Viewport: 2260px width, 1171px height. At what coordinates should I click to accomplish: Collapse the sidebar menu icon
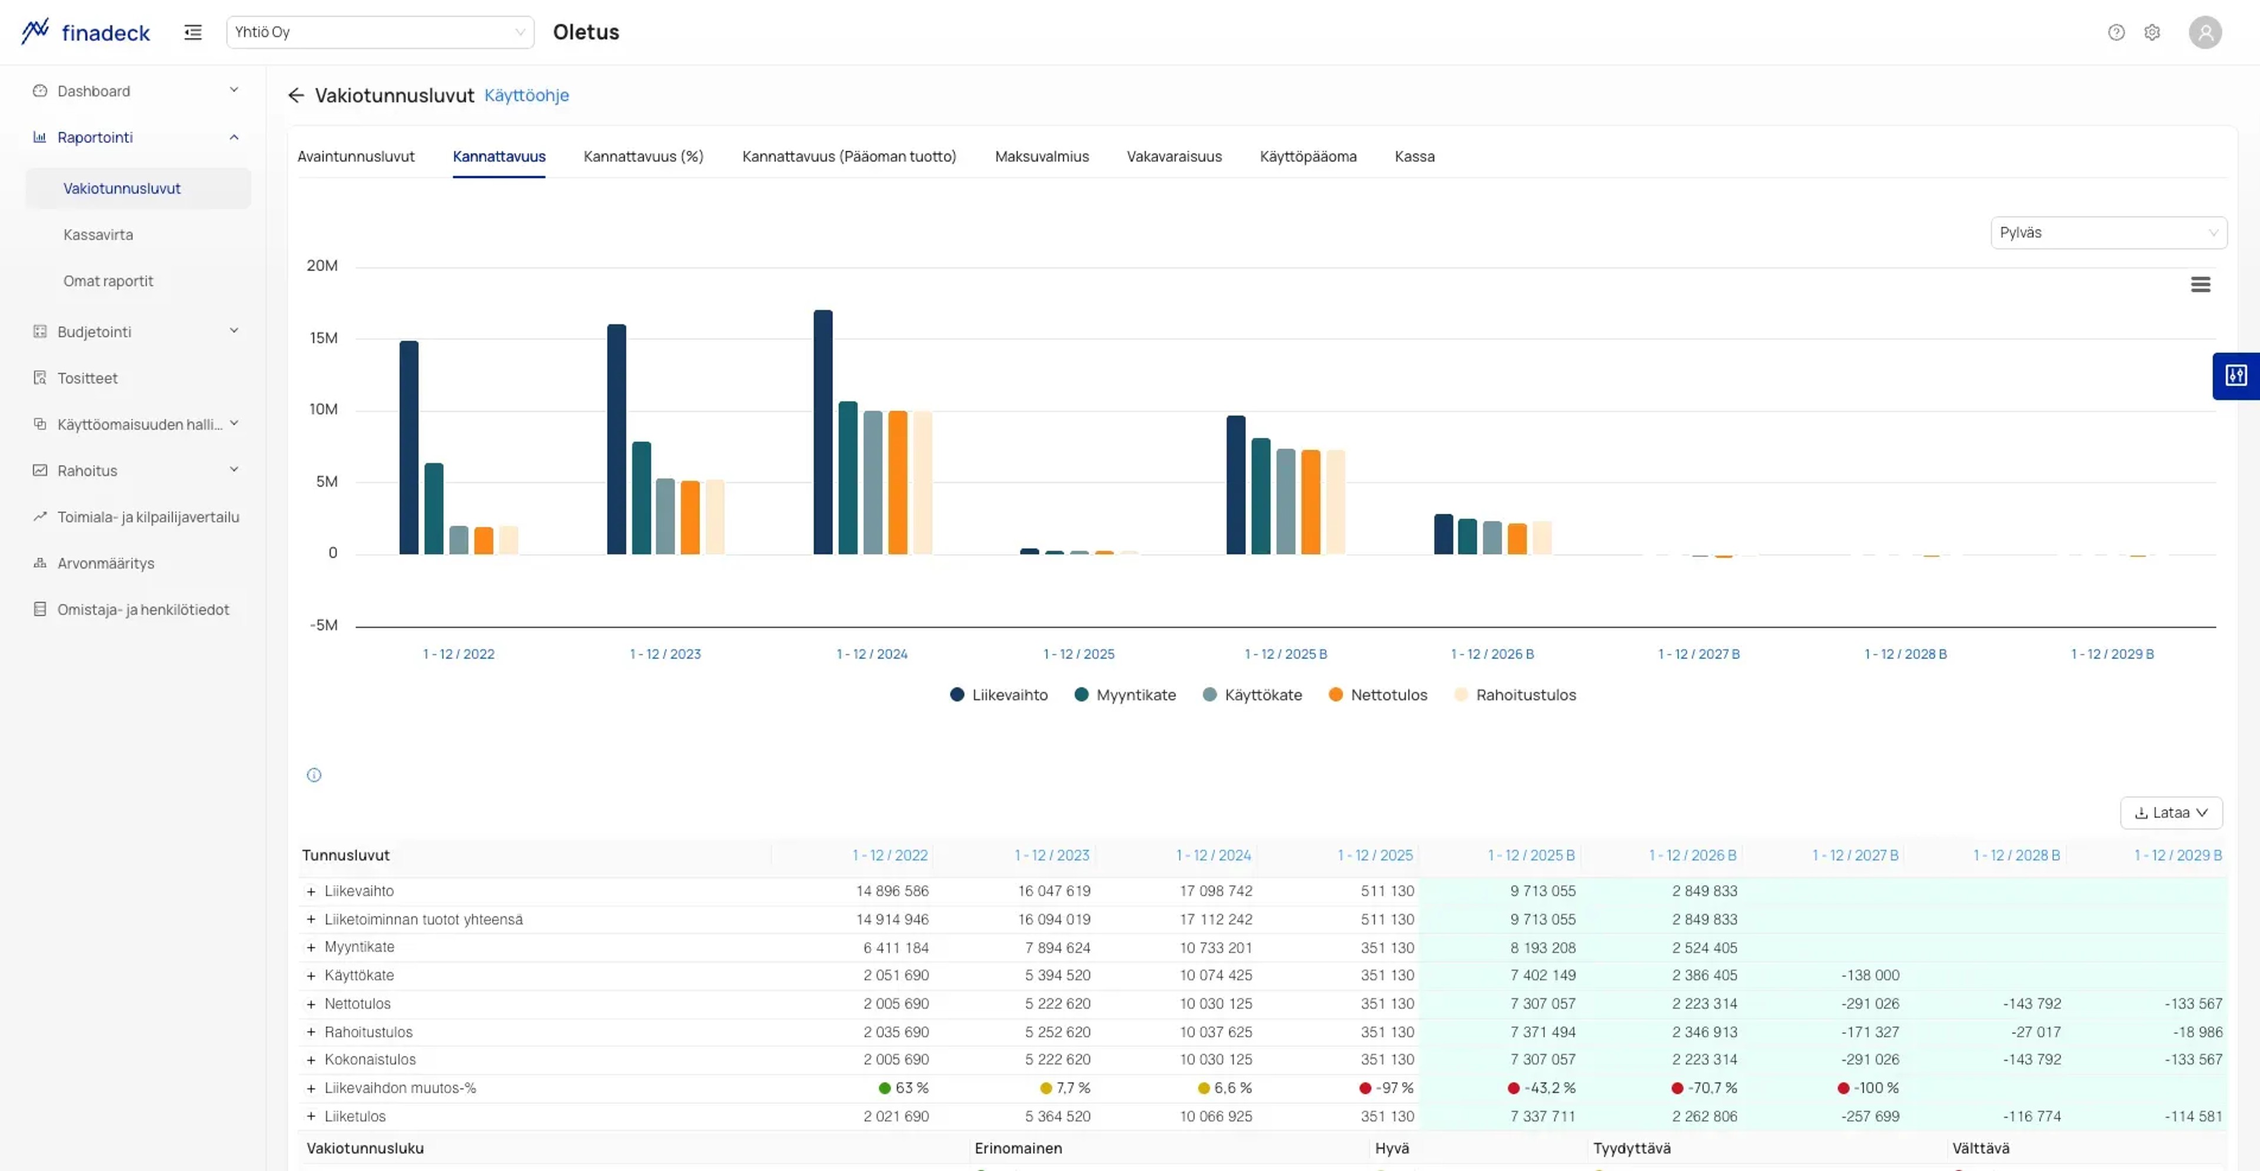193,32
